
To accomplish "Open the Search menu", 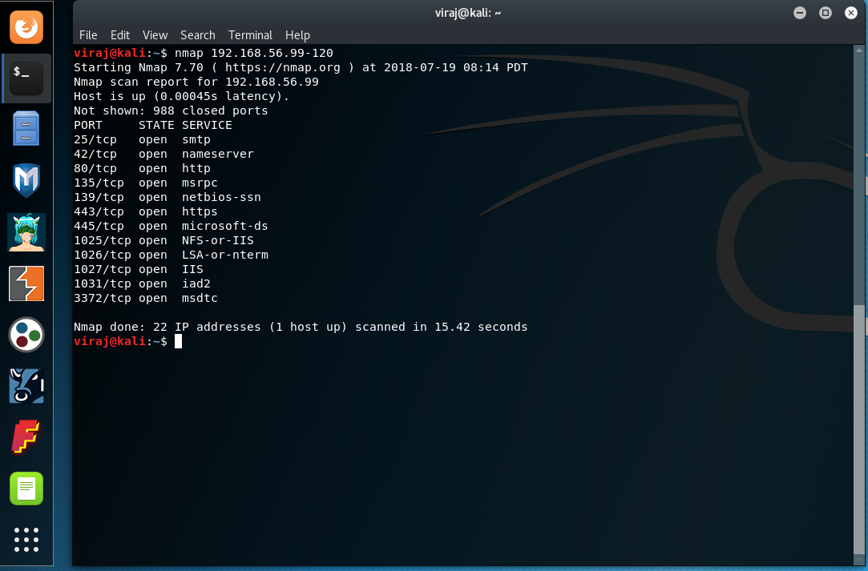I will point(198,35).
